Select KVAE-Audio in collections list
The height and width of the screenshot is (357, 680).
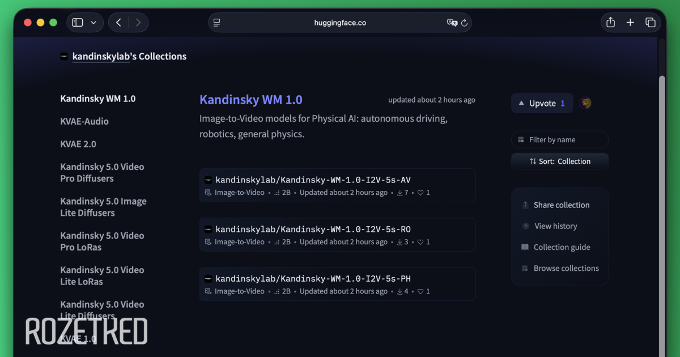click(x=84, y=121)
